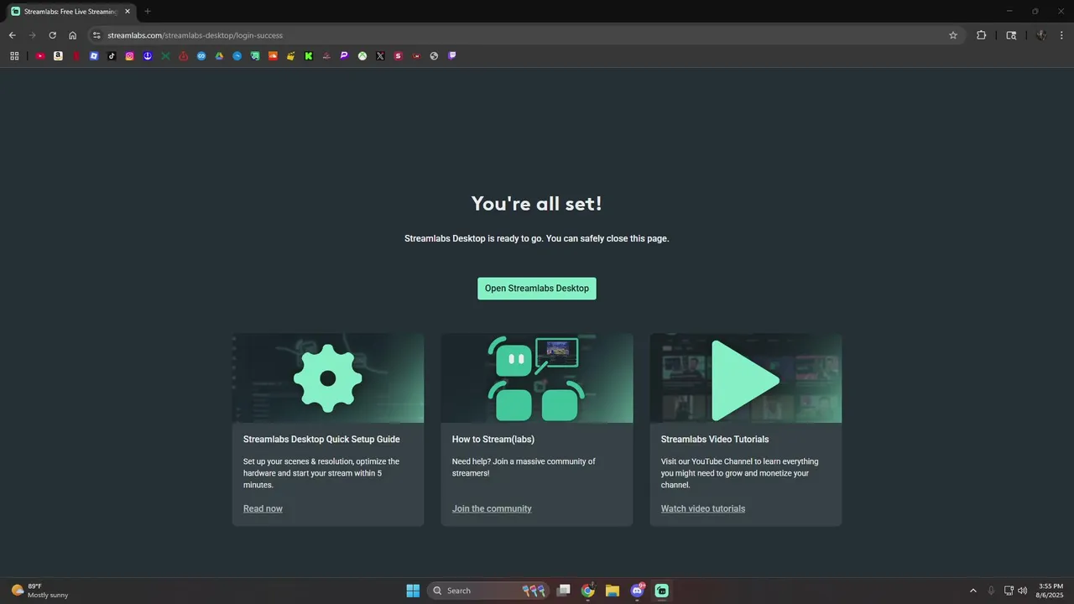Switch to the Streamlabs browser tab
This screenshot has height=604, width=1074.
click(70, 12)
